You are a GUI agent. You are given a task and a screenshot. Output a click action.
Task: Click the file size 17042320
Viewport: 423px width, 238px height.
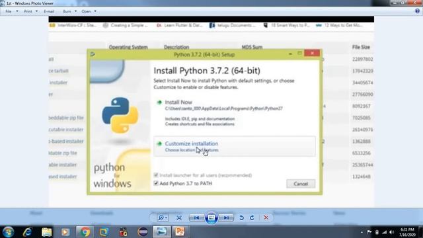click(363, 71)
